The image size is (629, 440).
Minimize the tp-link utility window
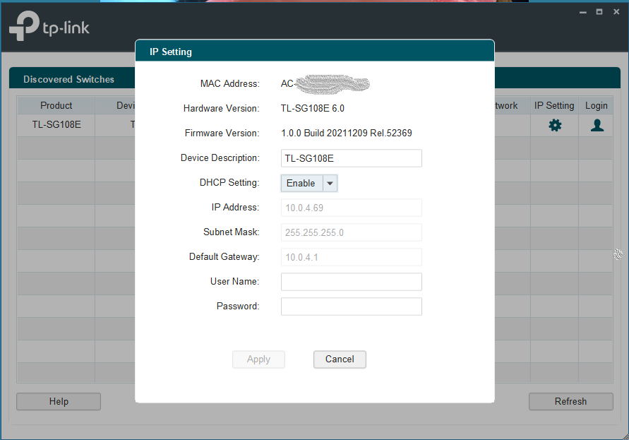(x=583, y=12)
